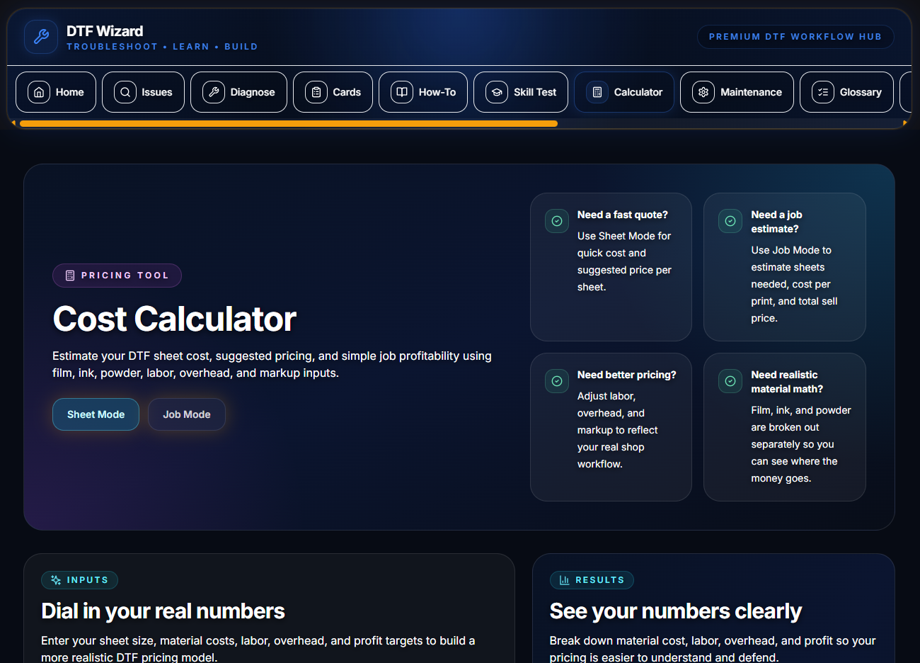
Task: Click the Glossary checklist icon
Action: (x=823, y=92)
